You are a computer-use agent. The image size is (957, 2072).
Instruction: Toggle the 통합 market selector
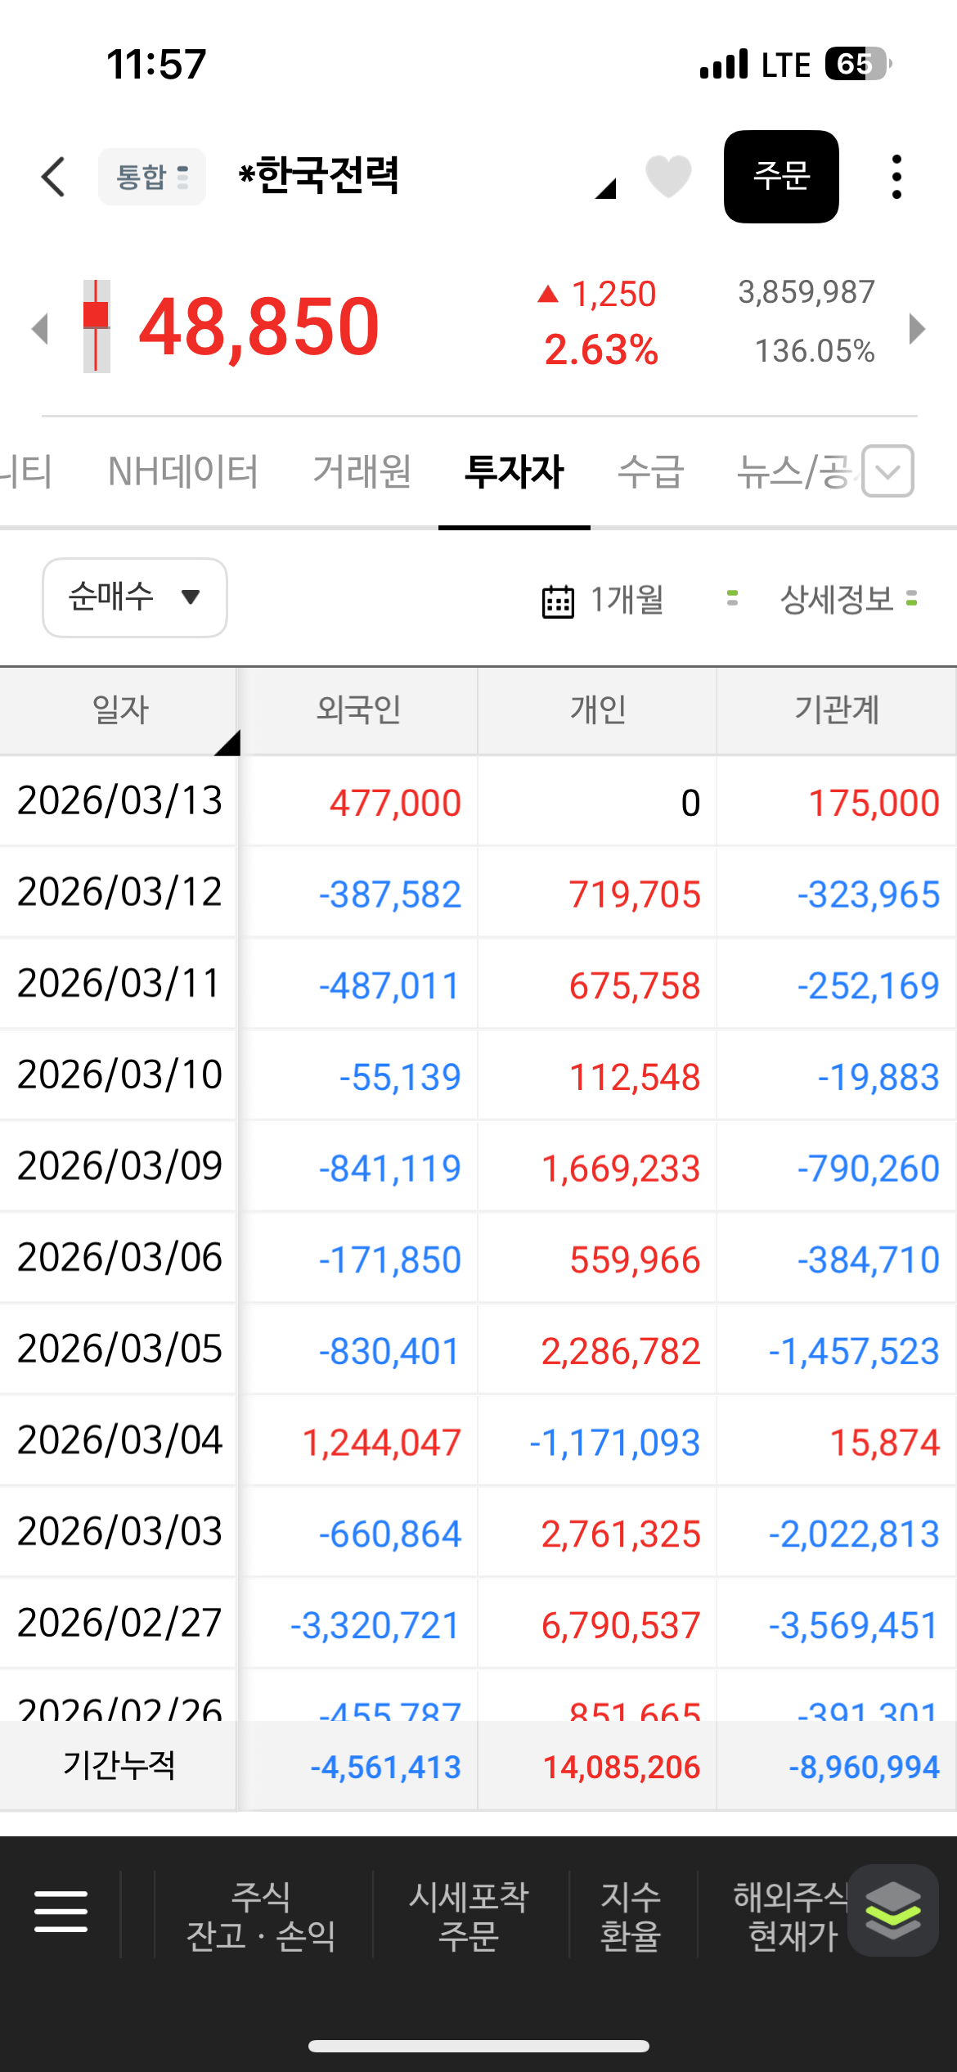click(x=152, y=177)
